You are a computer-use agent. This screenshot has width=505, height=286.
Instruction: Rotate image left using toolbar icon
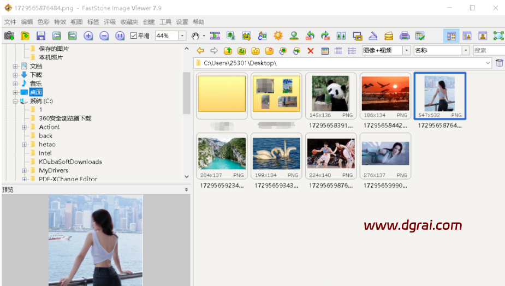point(310,36)
